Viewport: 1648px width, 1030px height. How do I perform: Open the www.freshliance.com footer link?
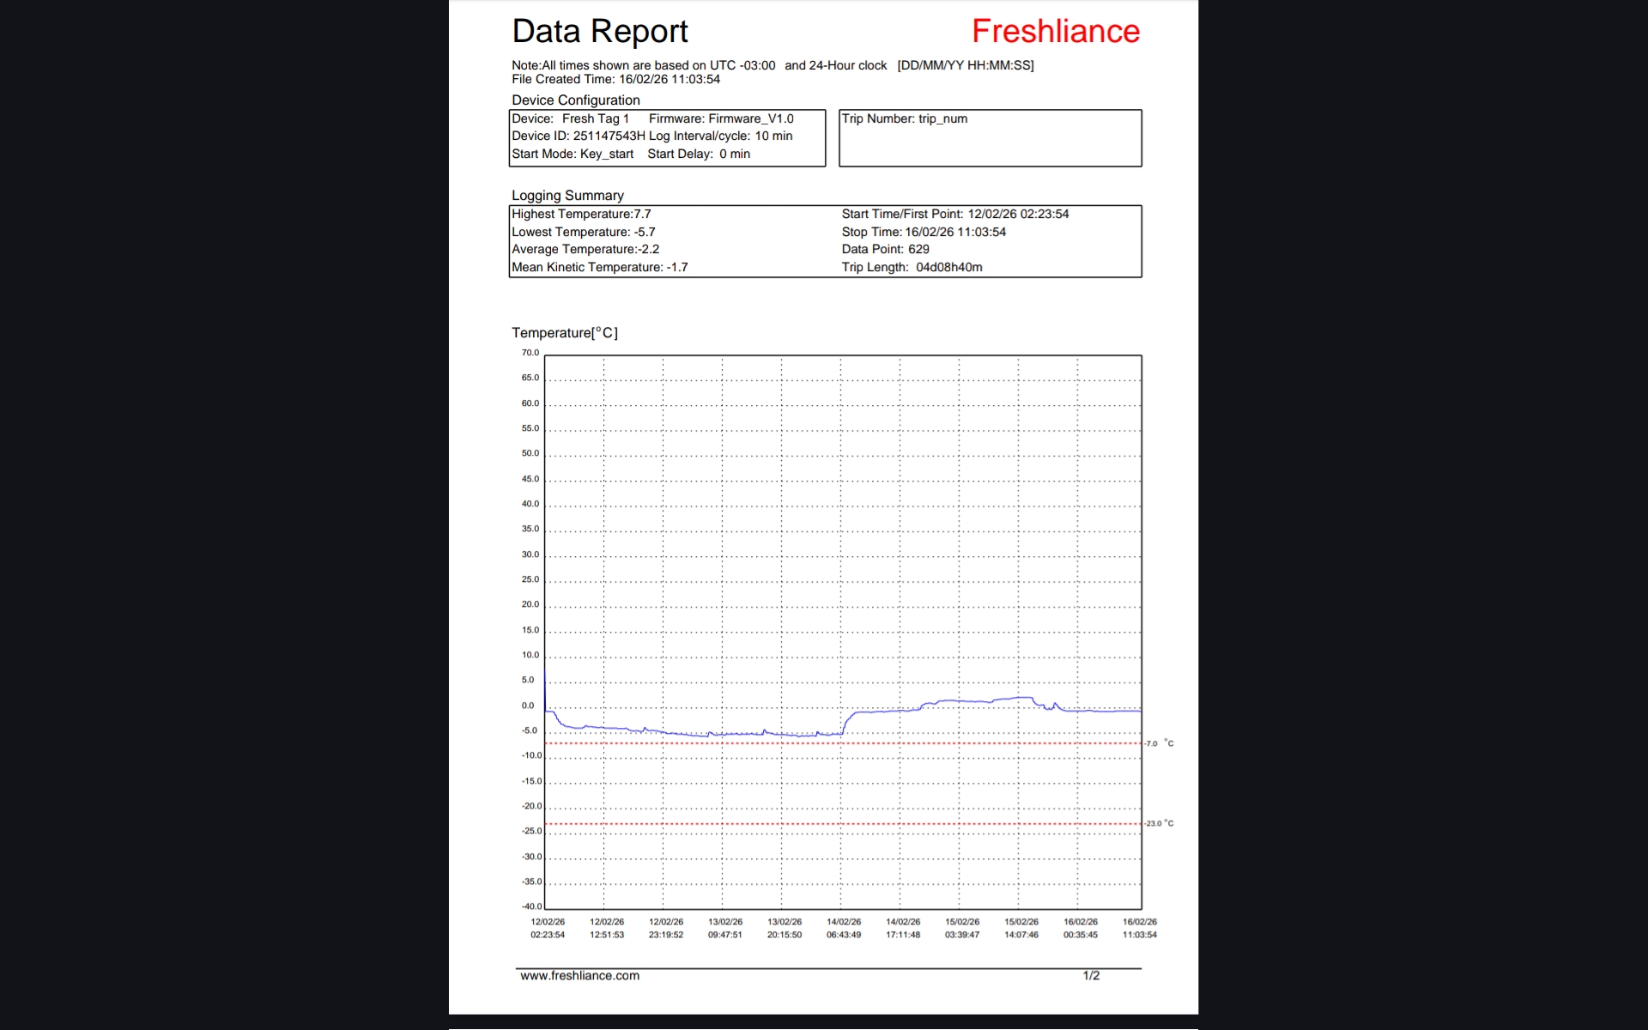click(579, 975)
